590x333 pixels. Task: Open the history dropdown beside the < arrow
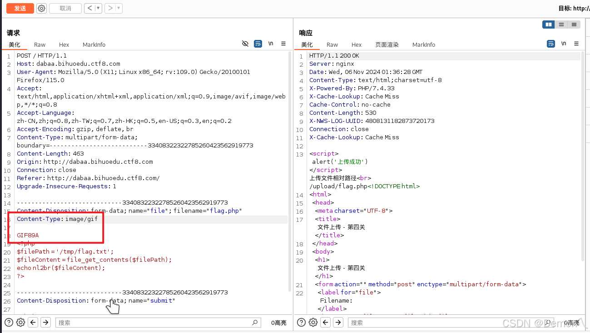(x=98, y=8)
